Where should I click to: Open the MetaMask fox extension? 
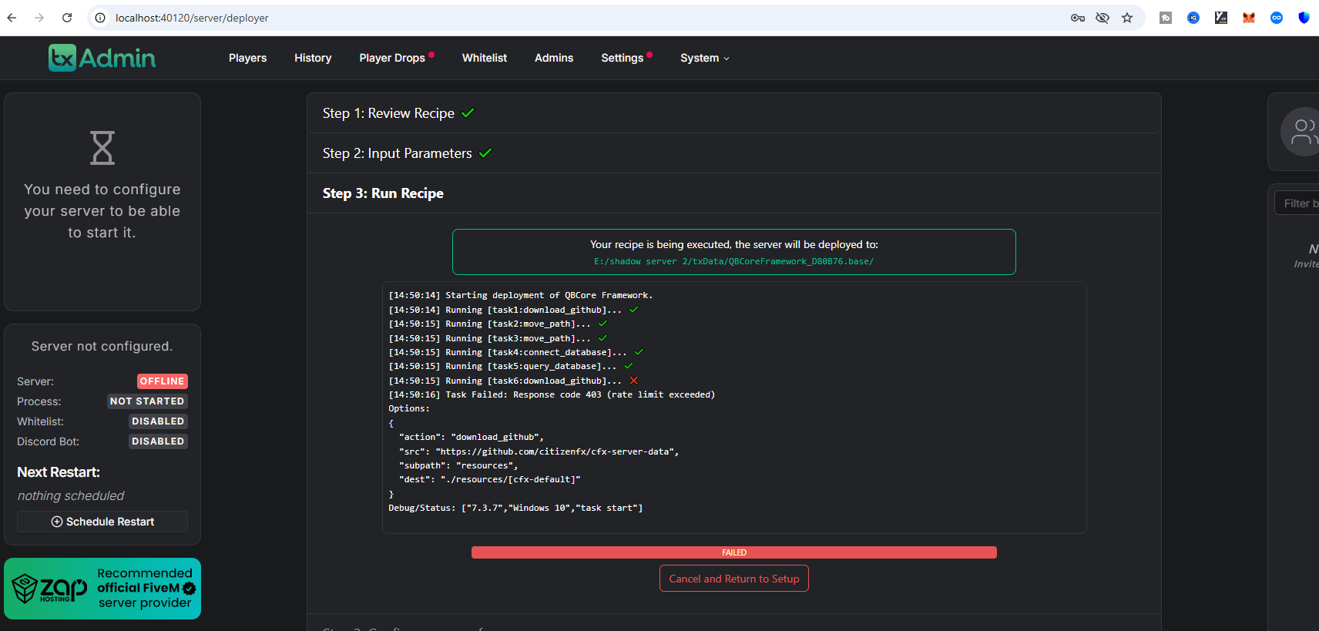(x=1249, y=18)
